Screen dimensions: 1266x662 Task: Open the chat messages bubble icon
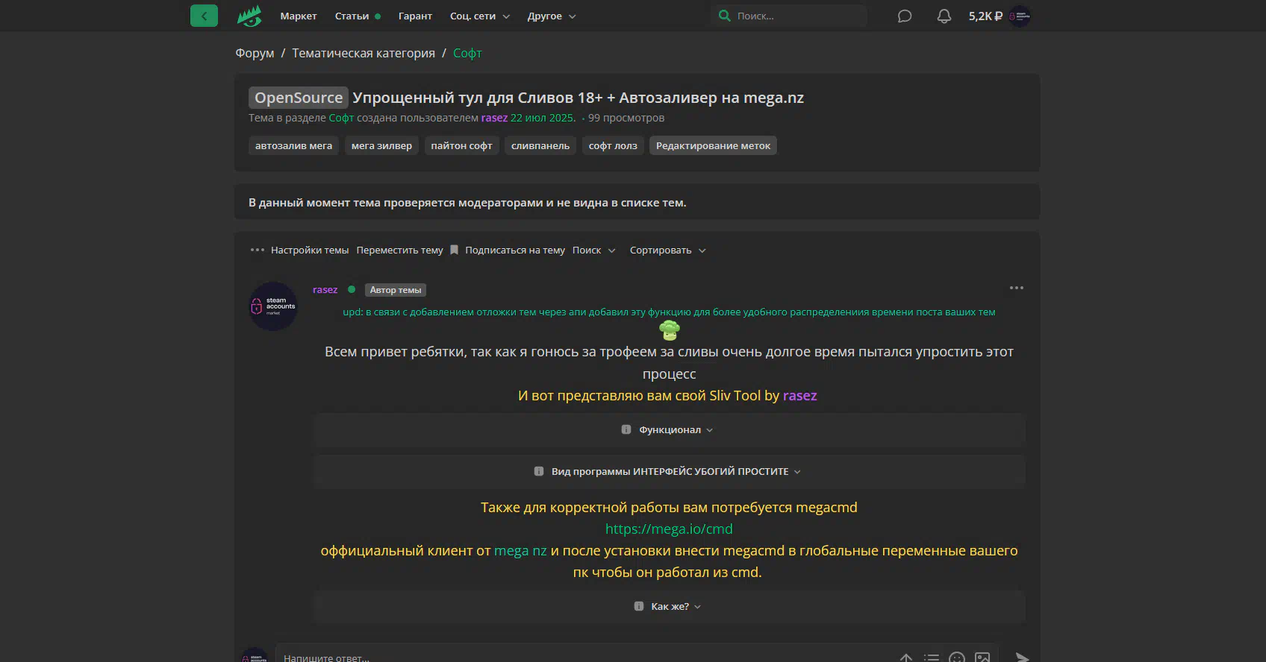[905, 16]
